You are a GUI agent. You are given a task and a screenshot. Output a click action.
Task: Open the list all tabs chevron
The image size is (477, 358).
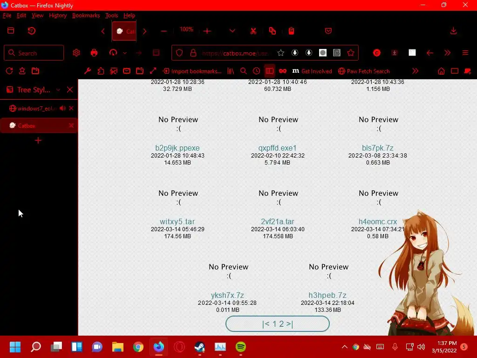click(x=232, y=31)
